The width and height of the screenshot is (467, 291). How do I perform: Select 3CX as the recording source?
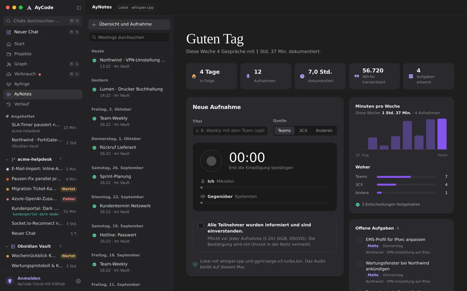303,131
